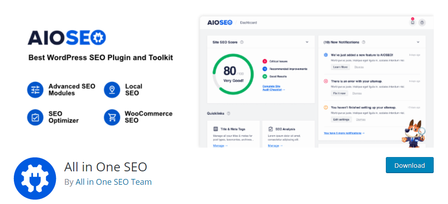Open the Complete Site Audit Checklist link
The height and width of the screenshot is (204, 448).
[x=274, y=88]
